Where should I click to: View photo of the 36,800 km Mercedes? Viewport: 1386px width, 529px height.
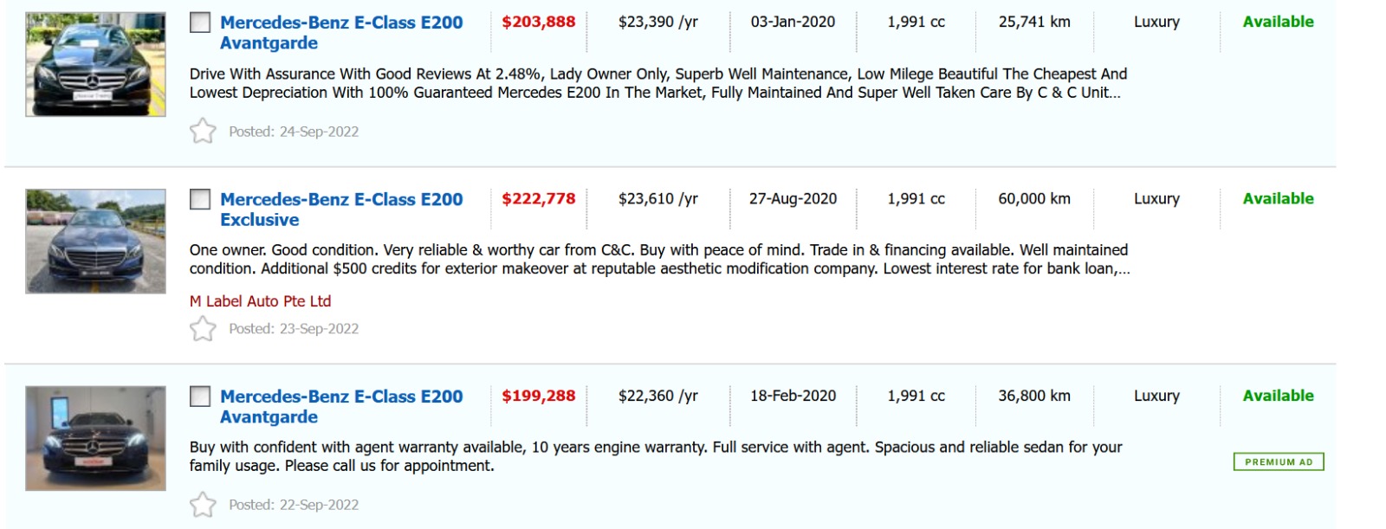(95, 438)
